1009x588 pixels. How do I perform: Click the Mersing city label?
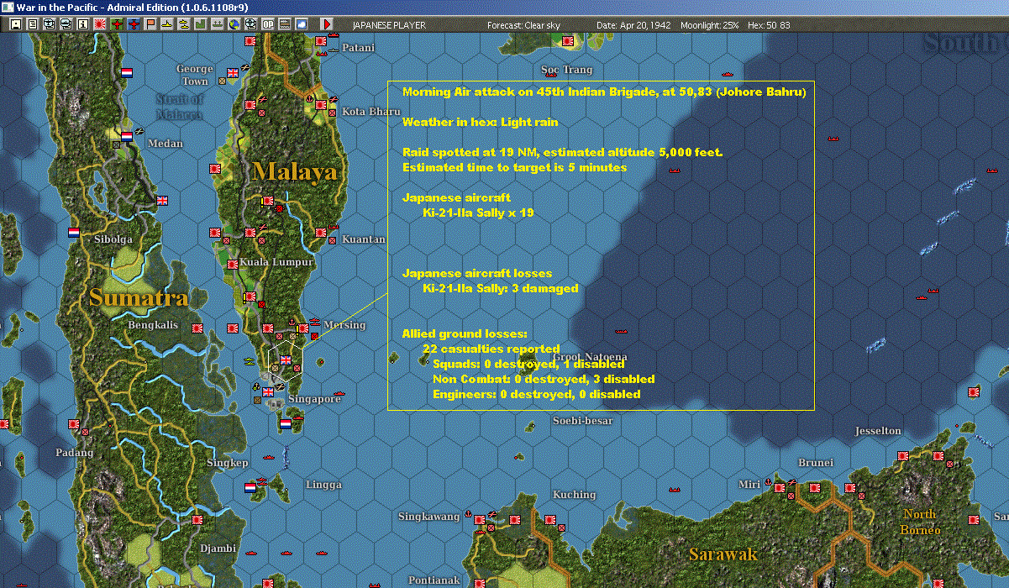tap(344, 326)
